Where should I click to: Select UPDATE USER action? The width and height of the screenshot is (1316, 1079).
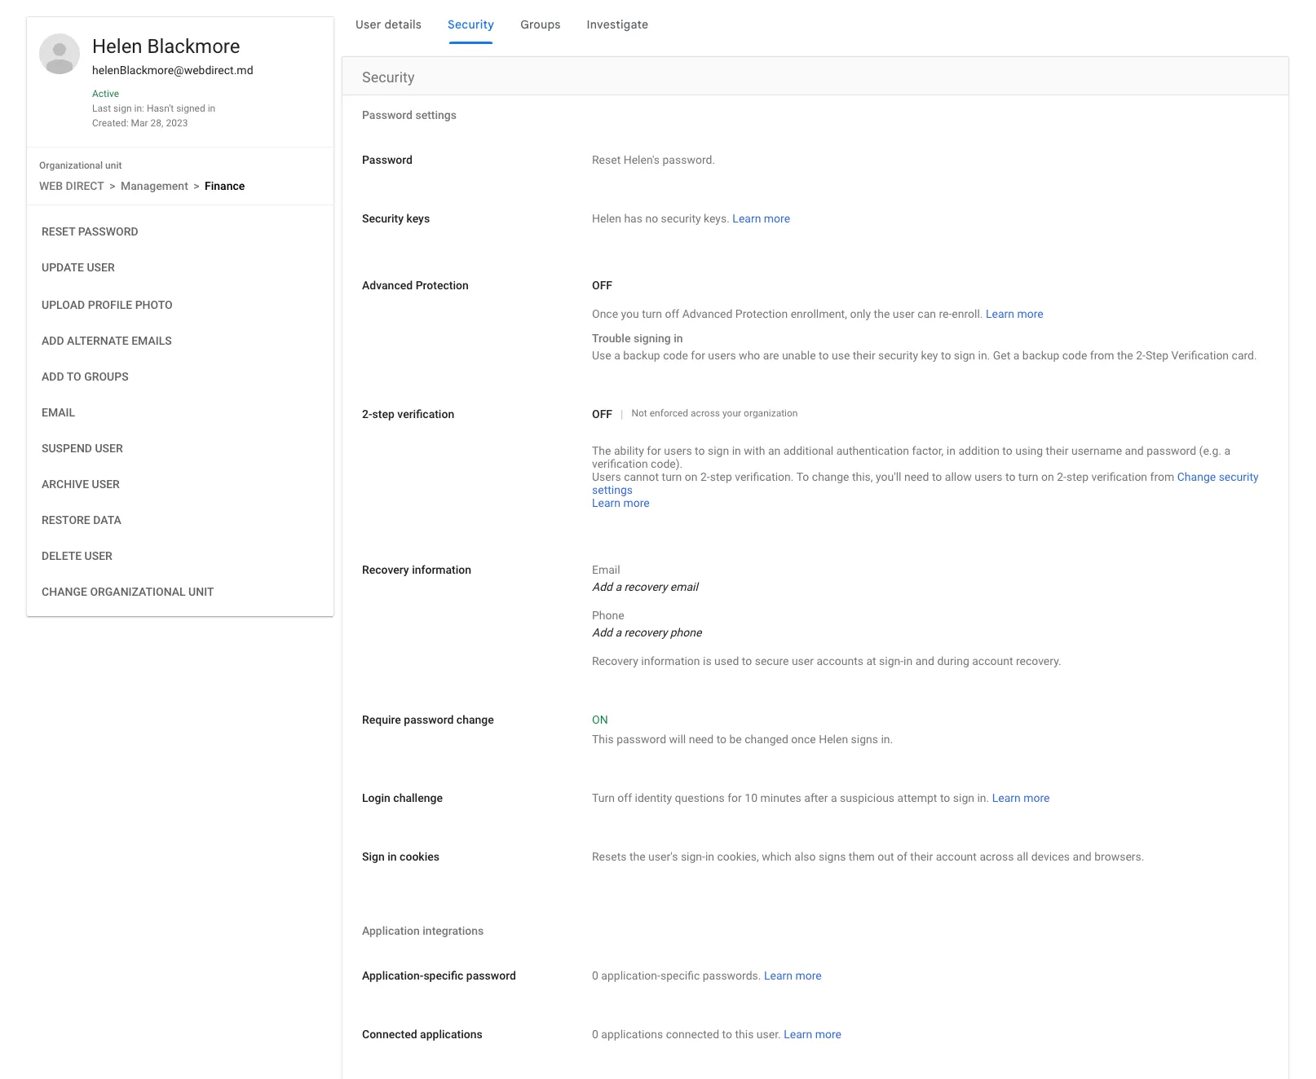point(78,267)
